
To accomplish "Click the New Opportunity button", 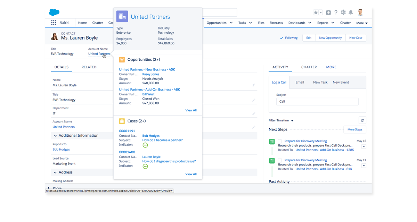I will coord(330,38).
